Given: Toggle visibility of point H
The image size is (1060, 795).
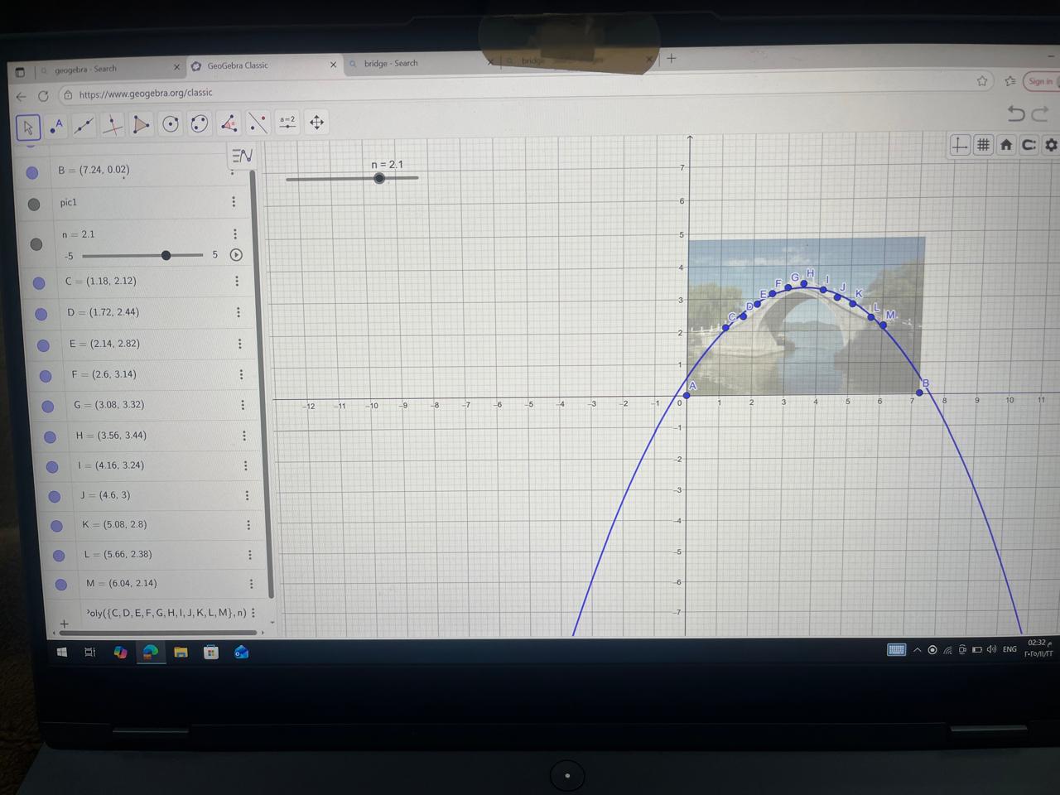Looking at the screenshot, I should click(x=50, y=436).
